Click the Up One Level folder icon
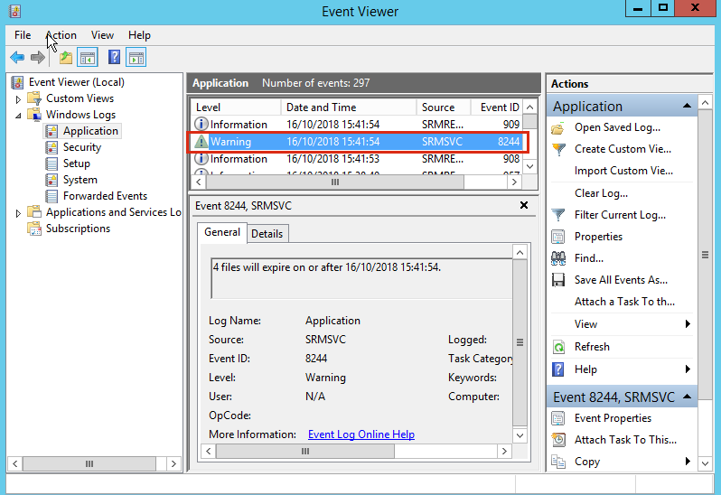The width and height of the screenshot is (721, 495). (x=66, y=58)
